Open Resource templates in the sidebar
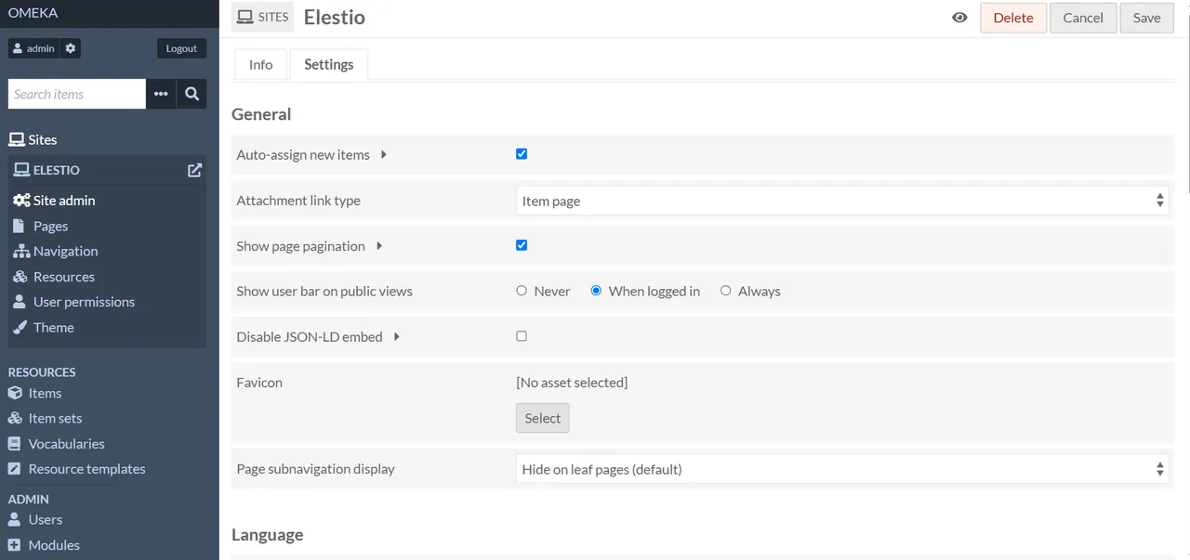The height and width of the screenshot is (560, 1190). (x=86, y=469)
